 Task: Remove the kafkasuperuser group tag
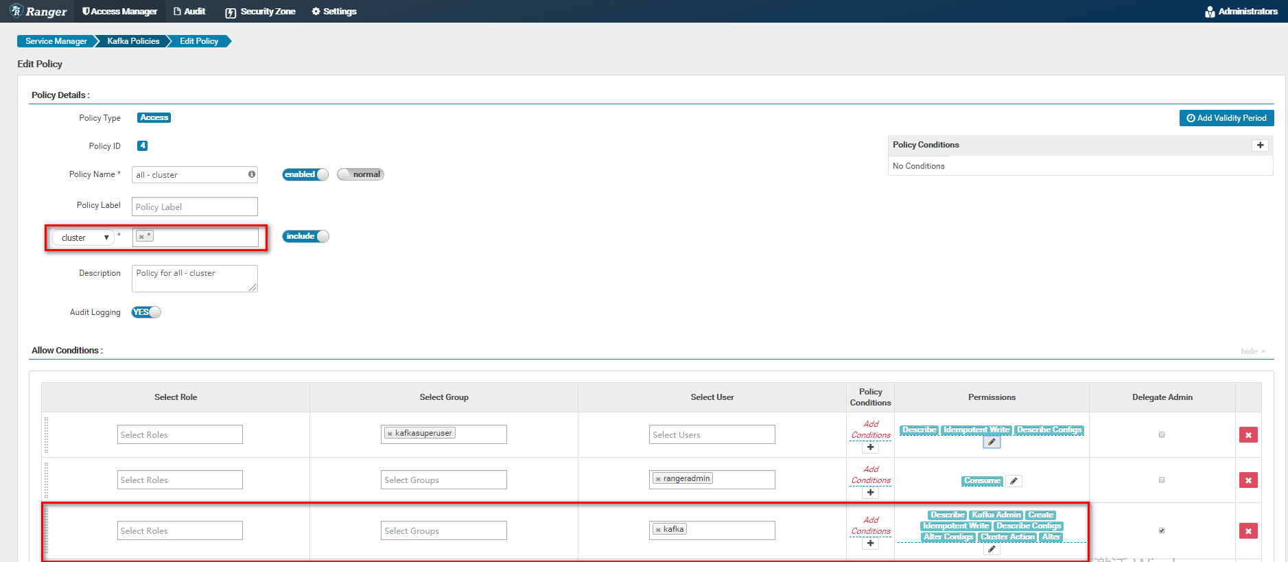[x=390, y=434]
